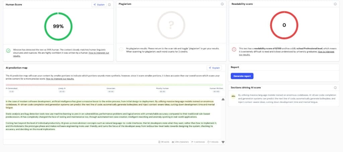Image resolution: width=343 pixels, height=152 pixels.
Task: Click the Readability score info icon
Action: (335, 4)
